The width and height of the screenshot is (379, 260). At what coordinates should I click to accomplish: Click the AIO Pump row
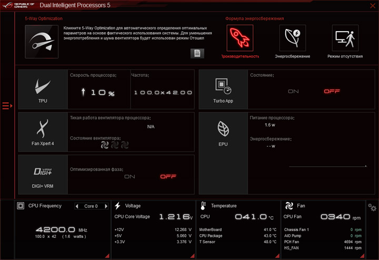point(323,236)
